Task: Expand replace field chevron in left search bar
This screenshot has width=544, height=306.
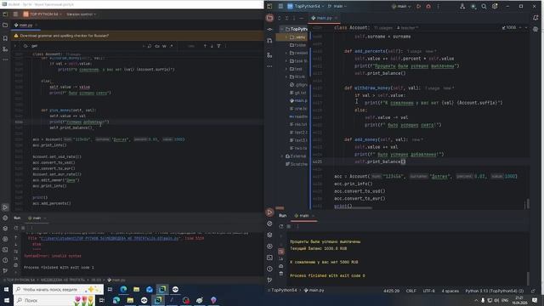Action: (15, 46)
